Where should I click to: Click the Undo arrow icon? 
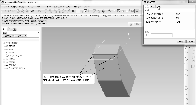[33, 11]
